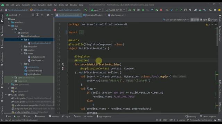Expand the folded import block
Viewport: 222px width, 124px height.
pos(81,32)
